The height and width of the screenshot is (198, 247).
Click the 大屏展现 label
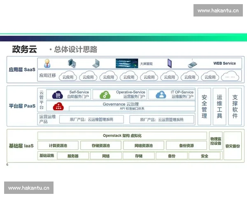coord(146,64)
